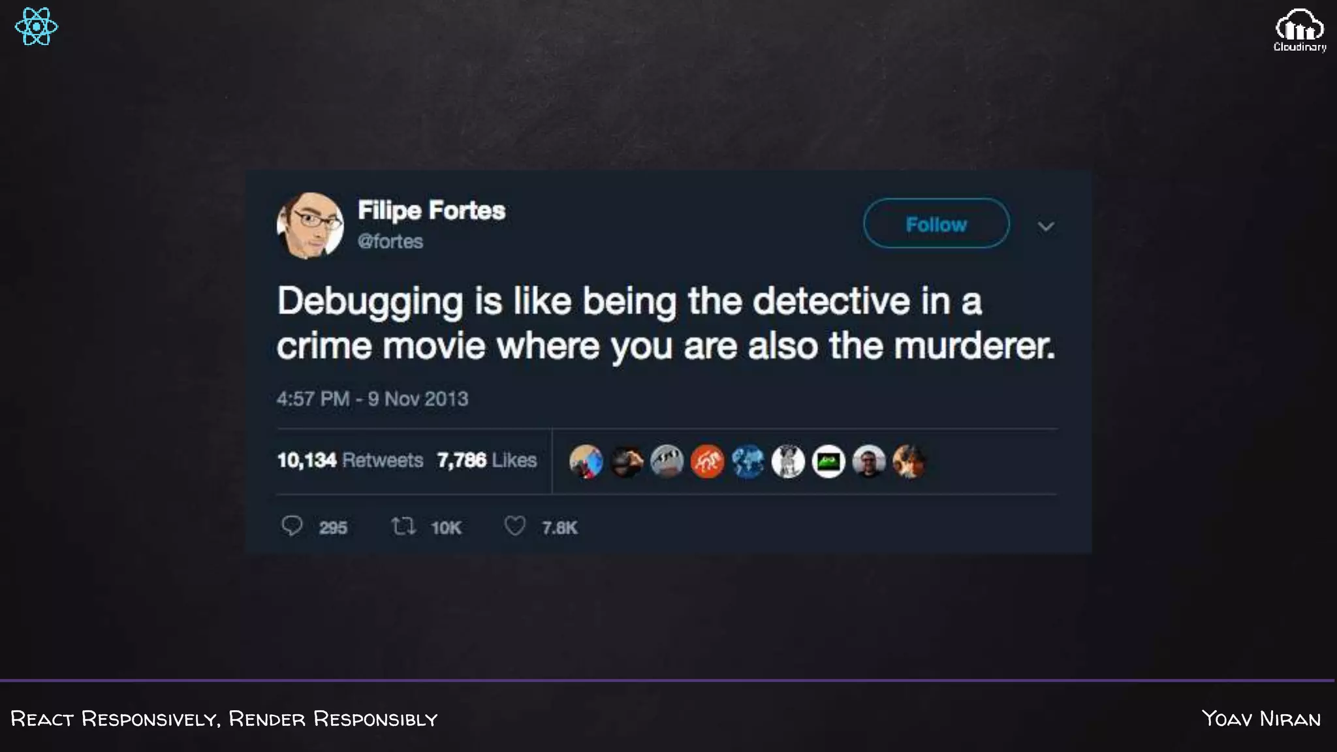Expand the tweet options chevron
1337x752 pixels.
click(1046, 227)
